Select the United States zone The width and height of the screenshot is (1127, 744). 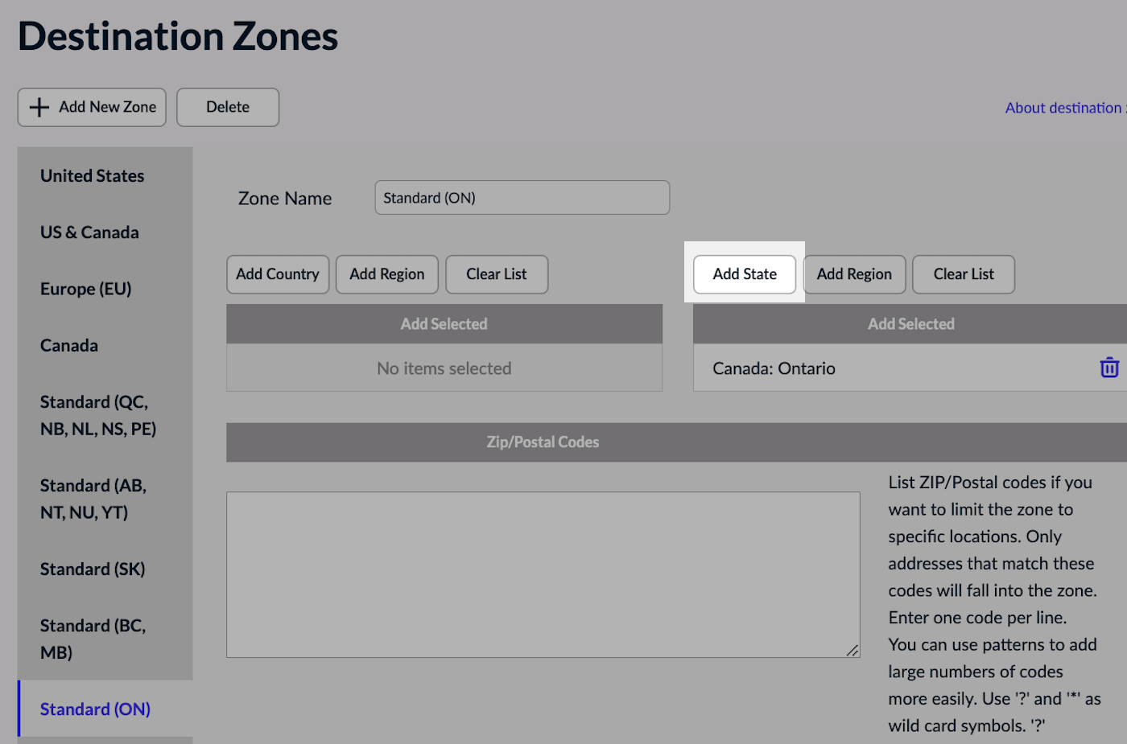[93, 176]
